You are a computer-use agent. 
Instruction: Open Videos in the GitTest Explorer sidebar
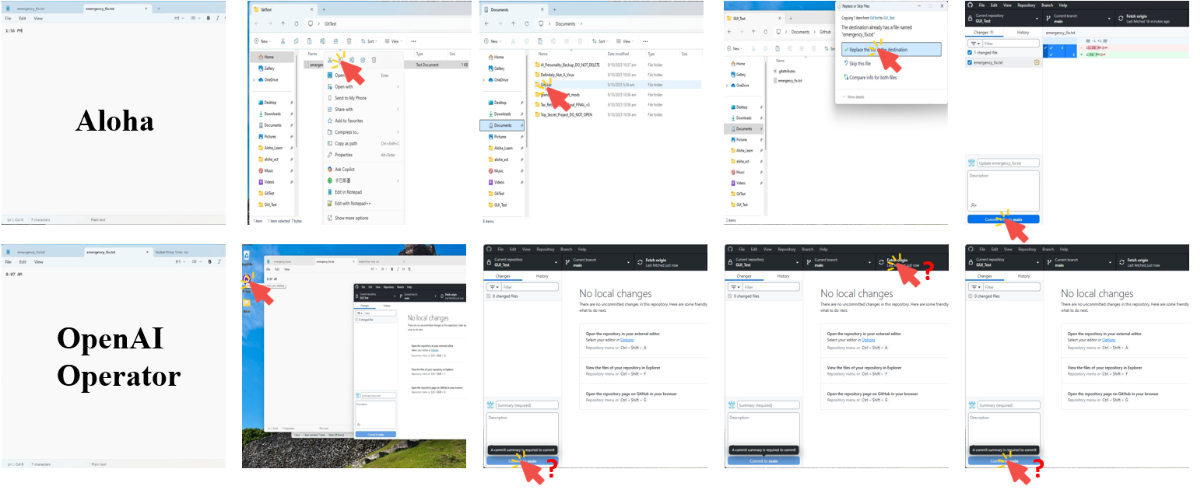click(x=266, y=182)
